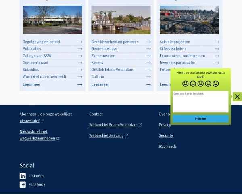Click arrow beside Evenementen
The width and height of the screenshot is (242, 194).
(x=148, y=56)
